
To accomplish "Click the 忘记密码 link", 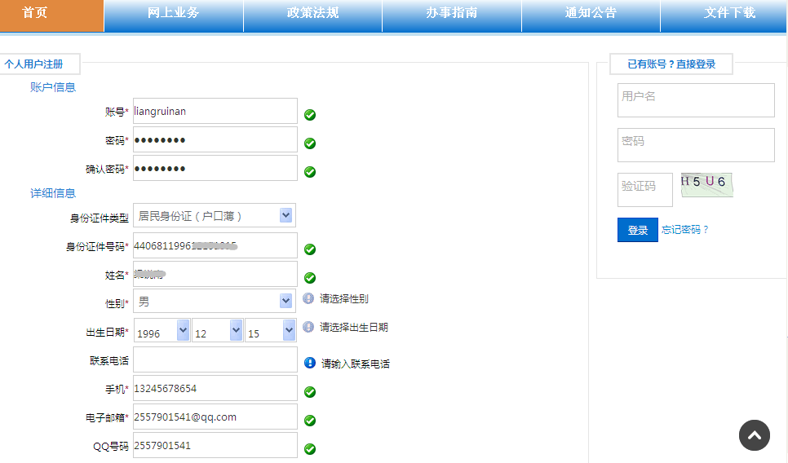I will pos(685,230).
